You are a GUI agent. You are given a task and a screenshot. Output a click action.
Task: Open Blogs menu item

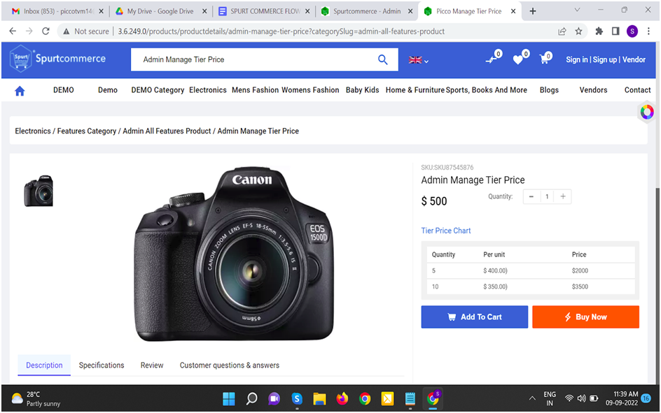(549, 90)
